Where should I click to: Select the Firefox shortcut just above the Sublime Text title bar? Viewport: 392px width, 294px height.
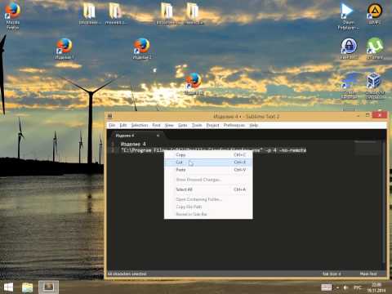(x=194, y=83)
